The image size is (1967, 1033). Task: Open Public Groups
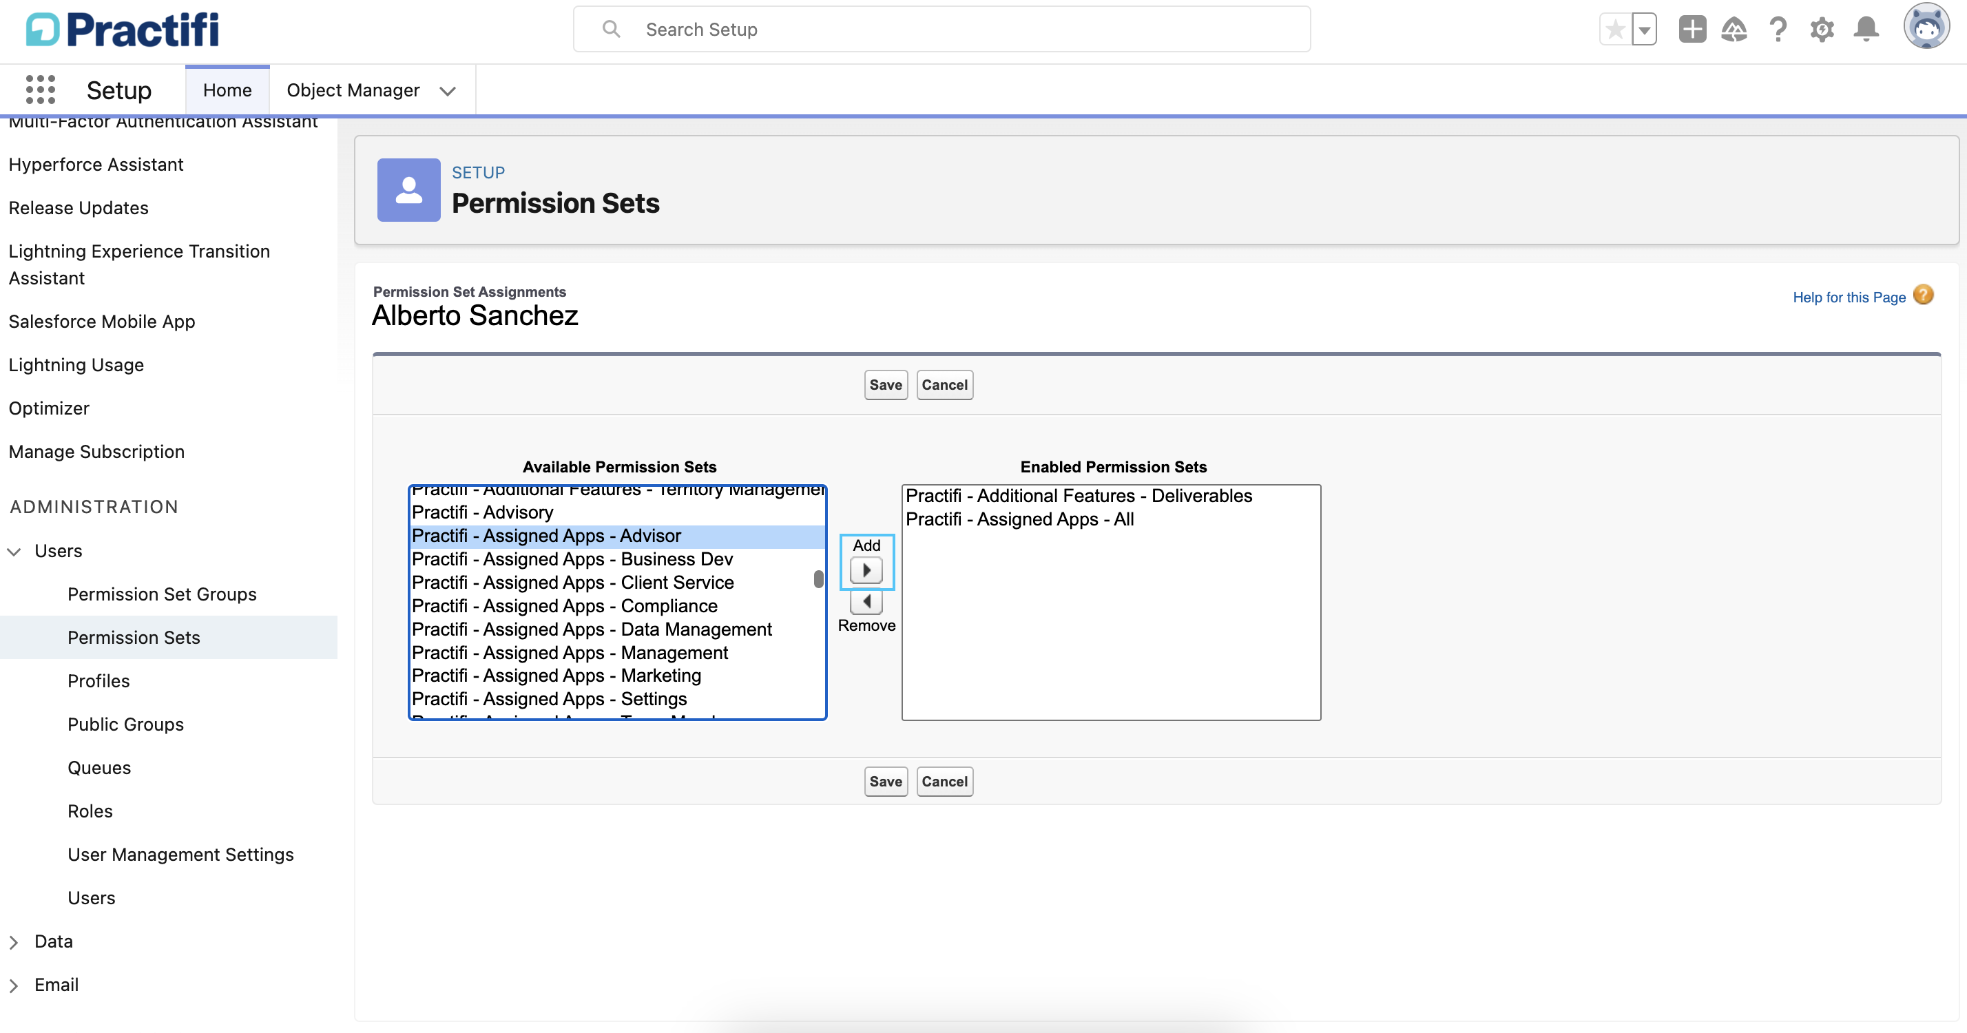[125, 724]
